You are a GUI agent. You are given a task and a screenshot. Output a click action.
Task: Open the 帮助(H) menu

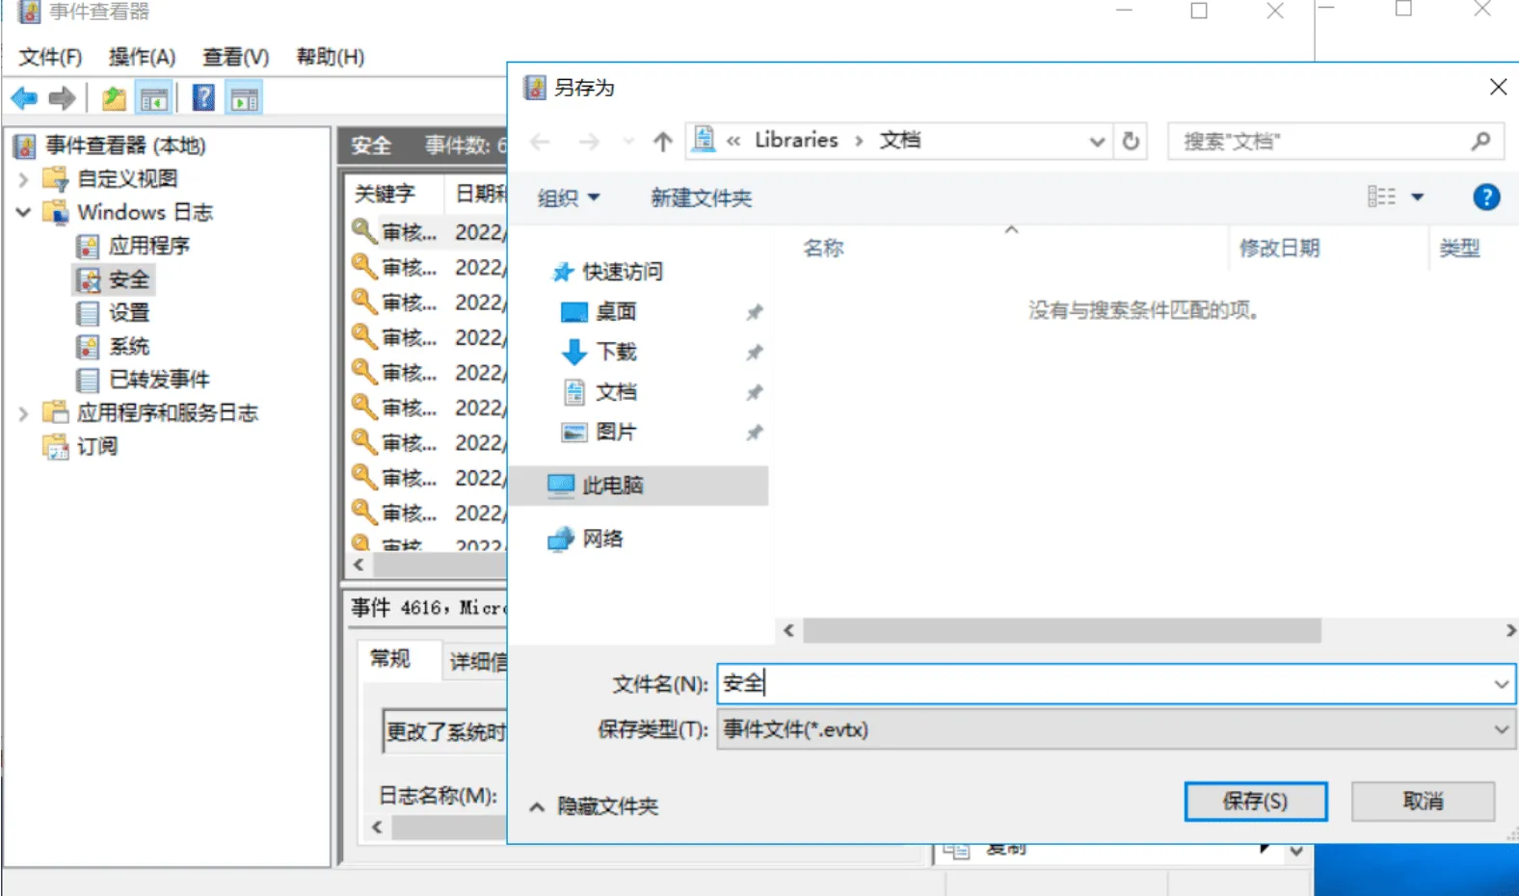330,57
